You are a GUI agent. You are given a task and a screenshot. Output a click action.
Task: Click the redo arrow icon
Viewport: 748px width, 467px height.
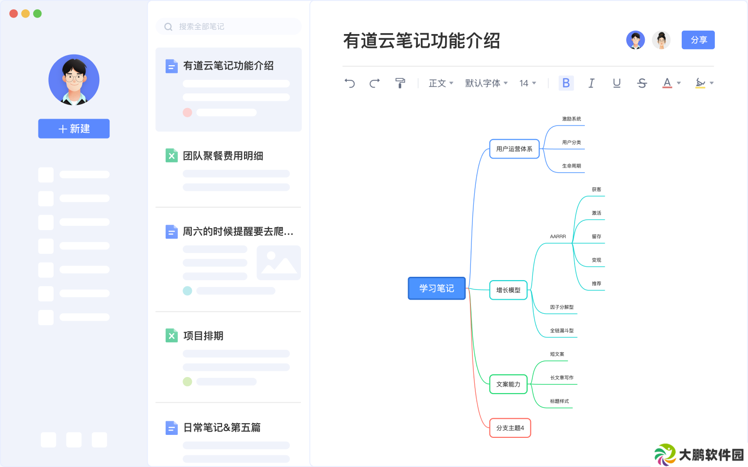pos(374,83)
